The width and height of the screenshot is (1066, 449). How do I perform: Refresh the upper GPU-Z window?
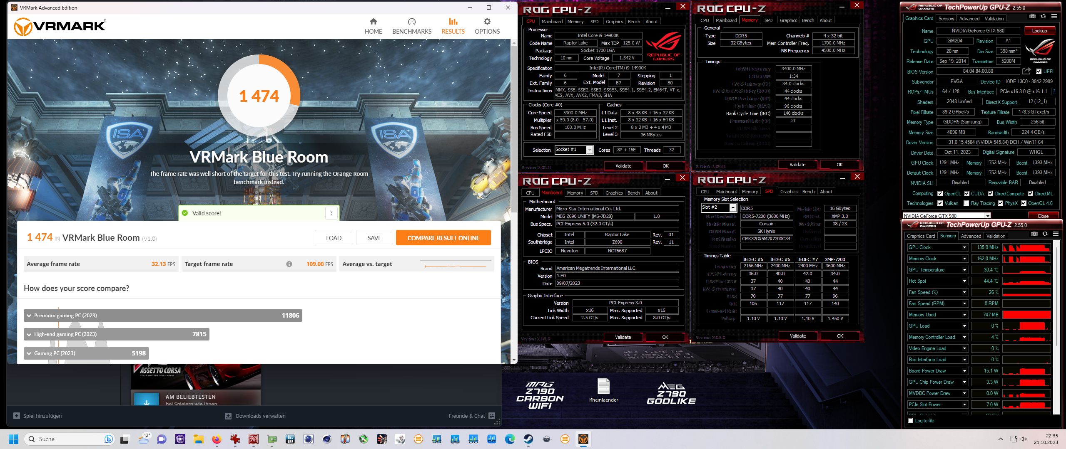click(1043, 17)
